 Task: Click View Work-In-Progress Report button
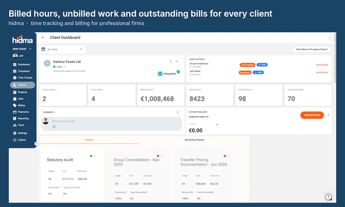311,49
